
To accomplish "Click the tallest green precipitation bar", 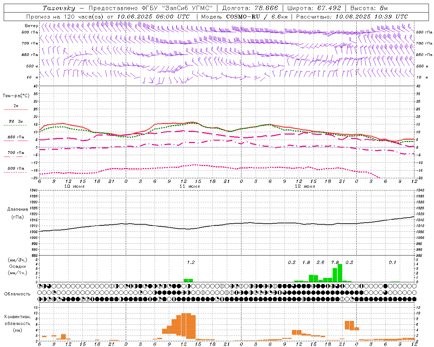I will (x=340, y=273).
